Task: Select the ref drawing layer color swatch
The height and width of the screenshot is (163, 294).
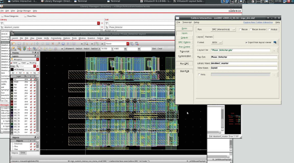Action: (x=12, y=69)
